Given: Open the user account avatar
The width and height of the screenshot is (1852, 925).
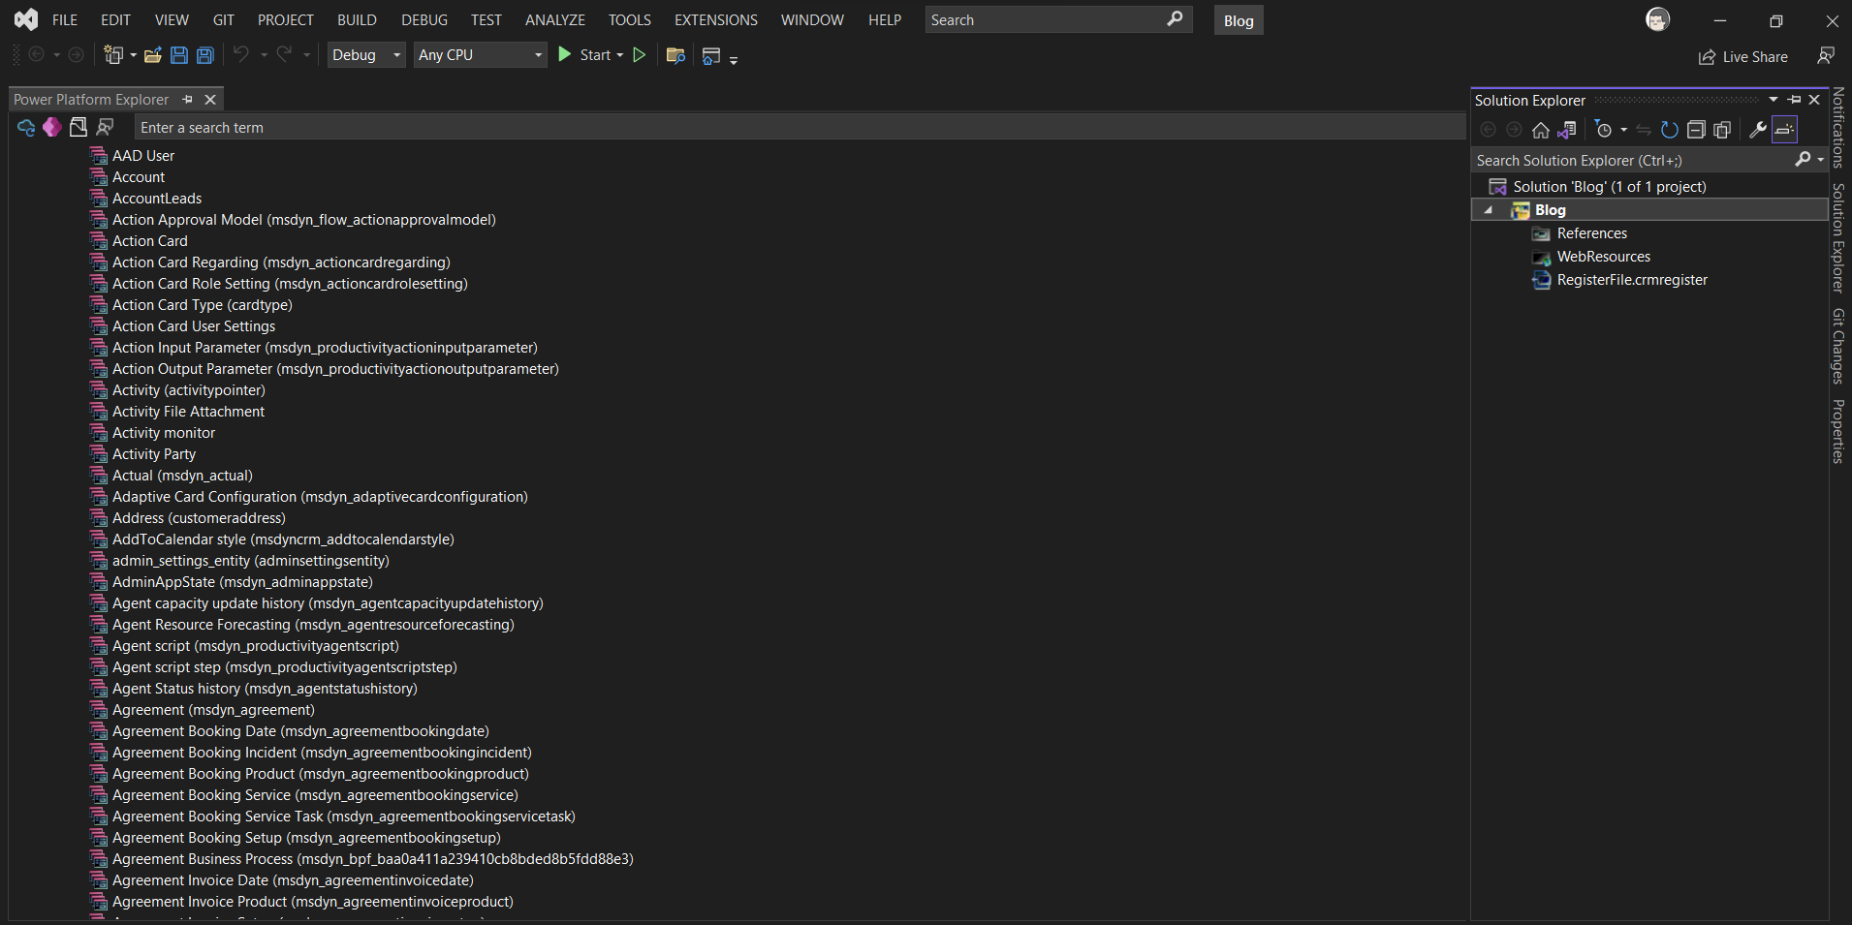Looking at the screenshot, I should pos(1658,19).
